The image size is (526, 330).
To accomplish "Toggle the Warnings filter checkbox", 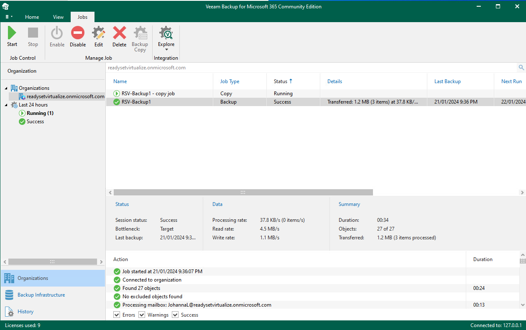I will click(142, 315).
